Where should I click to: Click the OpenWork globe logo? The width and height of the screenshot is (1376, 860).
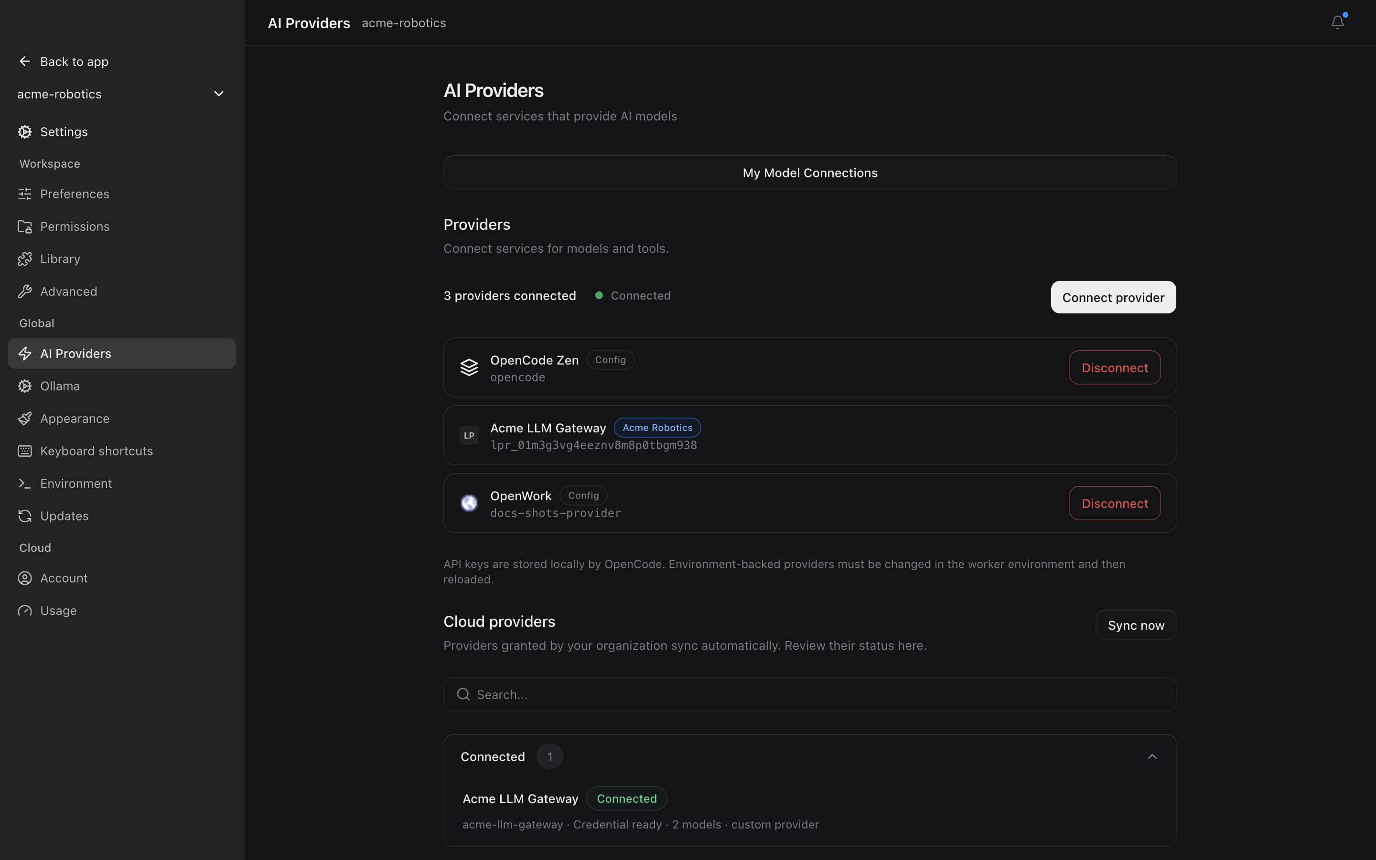(469, 503)
